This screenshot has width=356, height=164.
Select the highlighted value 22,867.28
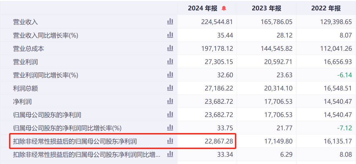point(219,141)
